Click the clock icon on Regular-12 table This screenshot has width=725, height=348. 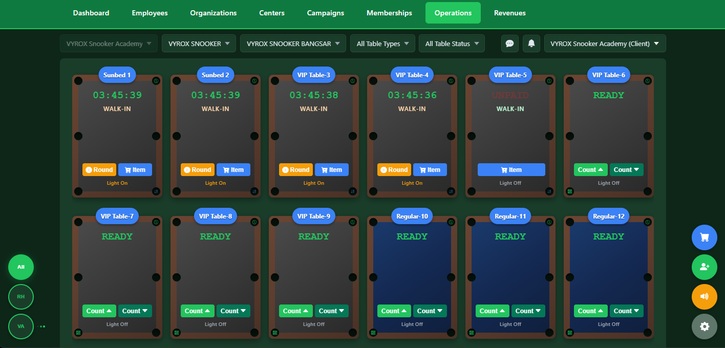[x=647, y=222]
